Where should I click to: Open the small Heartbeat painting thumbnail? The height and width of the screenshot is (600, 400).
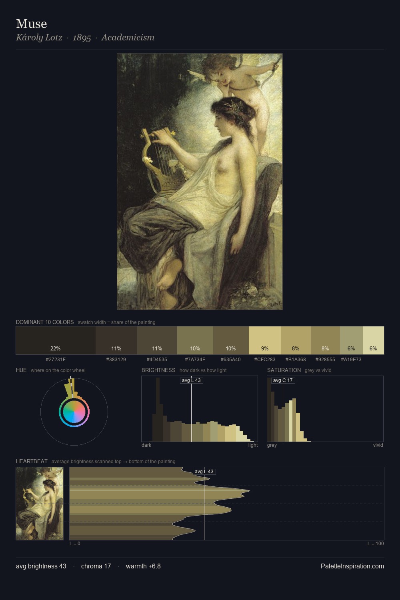click(x=40, y=504)
